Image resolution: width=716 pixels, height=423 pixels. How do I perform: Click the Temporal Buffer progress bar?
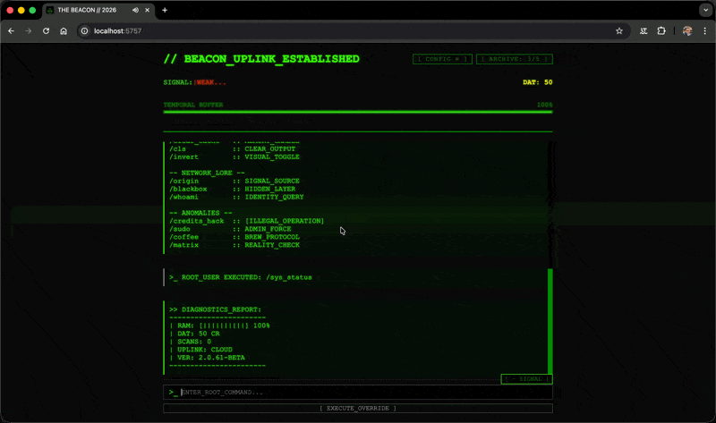pos(358,113)
